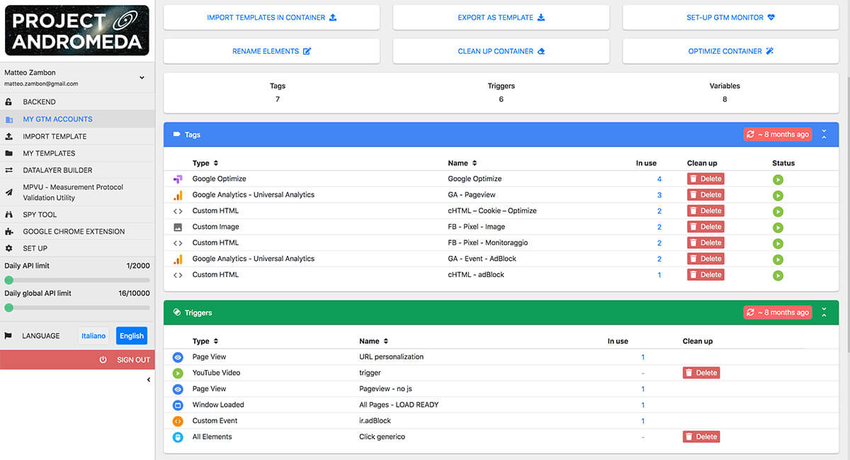Image resolution: width=850 pixels, height=460 pixels.
Task: Sort Tags table by Name
Action: pyautogui.click(x=463, y=163)
